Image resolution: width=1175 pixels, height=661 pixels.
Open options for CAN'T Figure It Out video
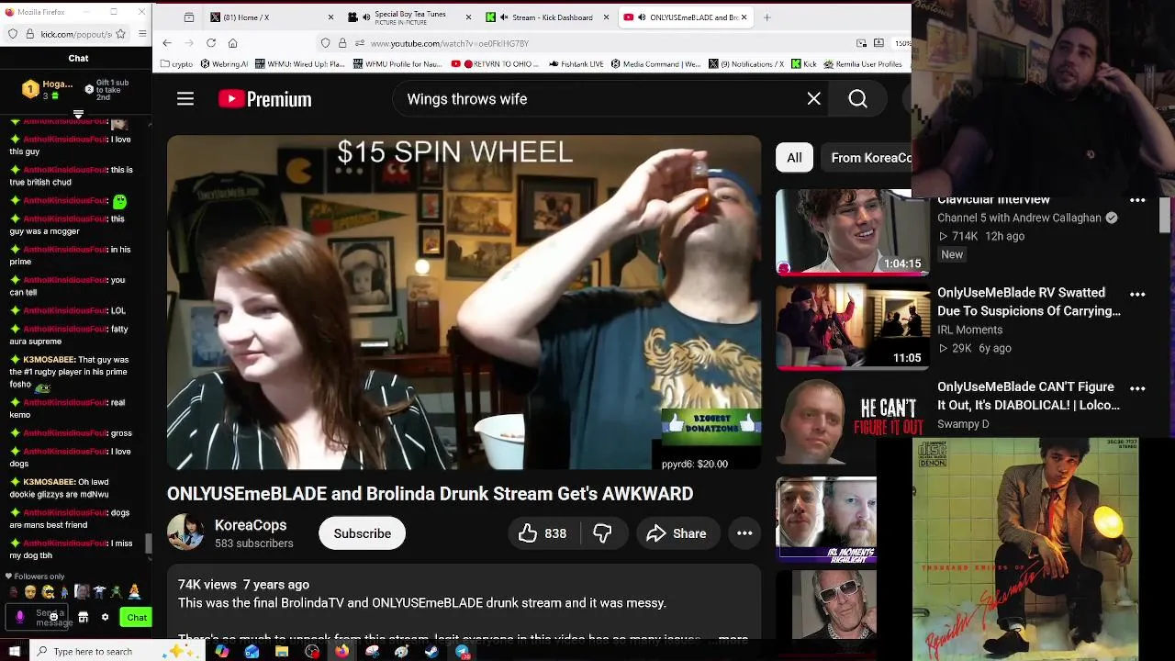point(1137,389)
